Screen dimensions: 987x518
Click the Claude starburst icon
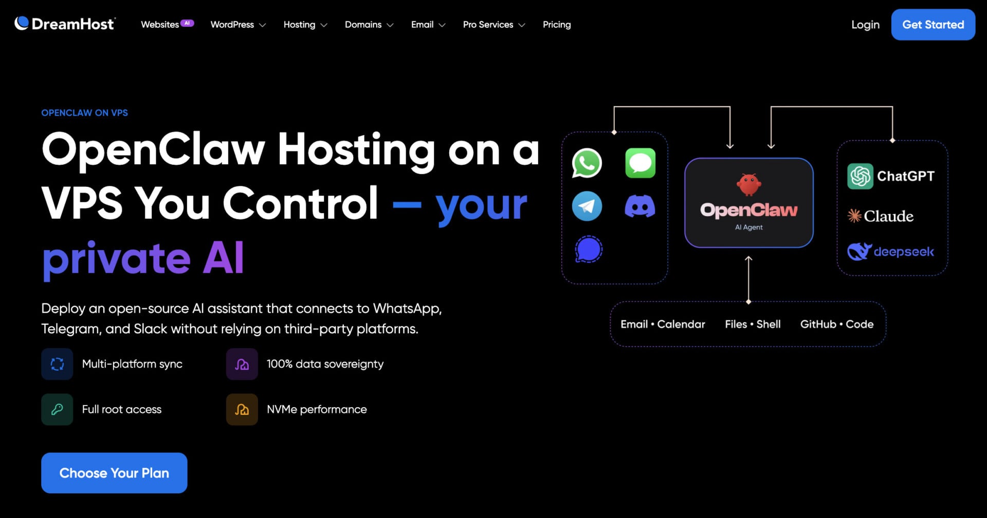click(x=854, y=216)
